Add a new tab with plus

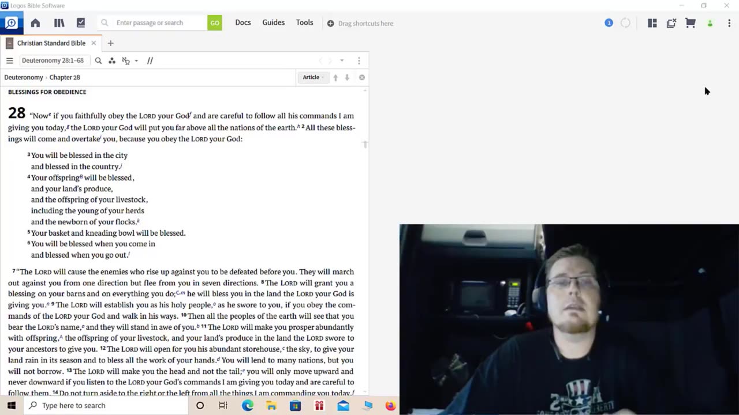tap(110, 43)
